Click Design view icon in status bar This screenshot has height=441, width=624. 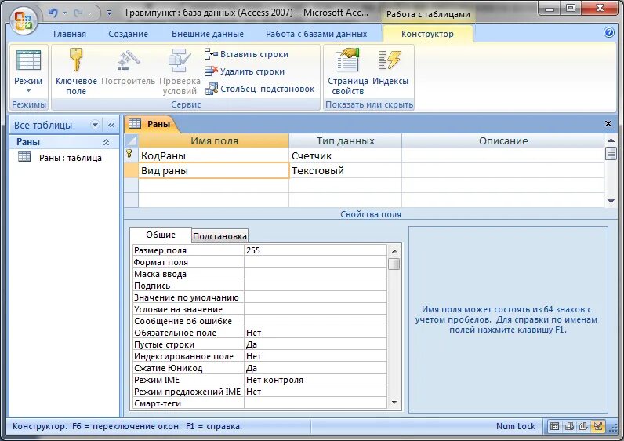click(597, 426)
